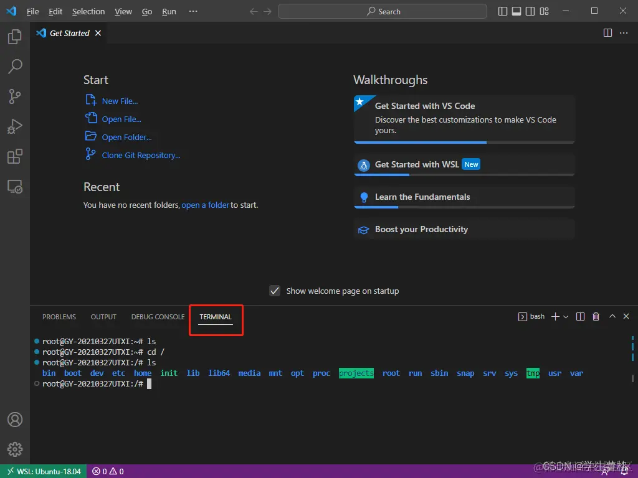This screenshot has width=638, height=478.
Task: Toggle primary side bar layout icon
Action: 503,11
